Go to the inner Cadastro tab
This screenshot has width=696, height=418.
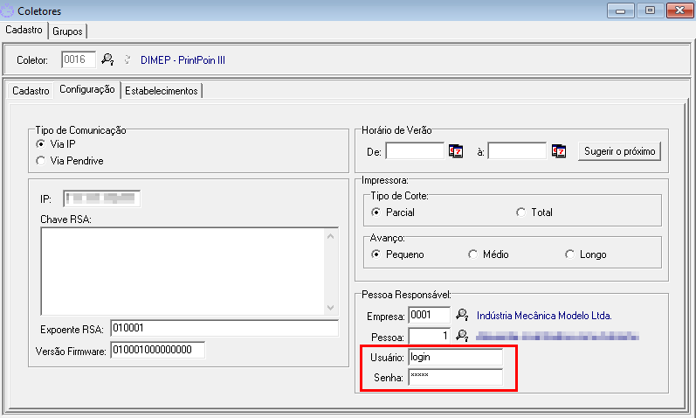pyautogui.click(x=31, y=90)
